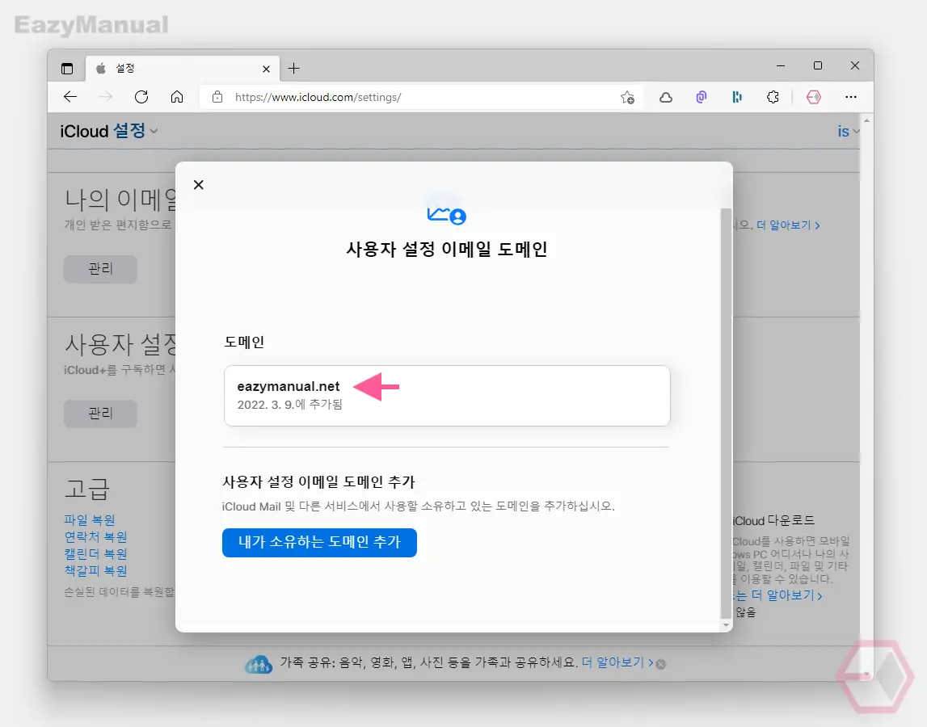
Task: Select the 설정 browser tab
Action: (x=182, y=69)
